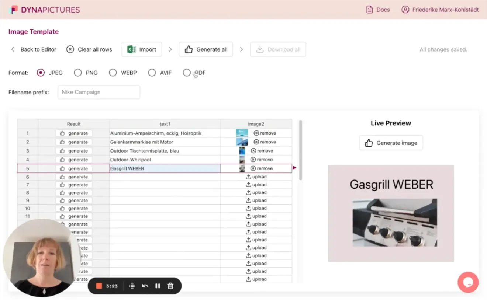Image resolution: width=487 pixels, height=300 pixels.
Task: Click Generate all button
Action: [206, 49]
